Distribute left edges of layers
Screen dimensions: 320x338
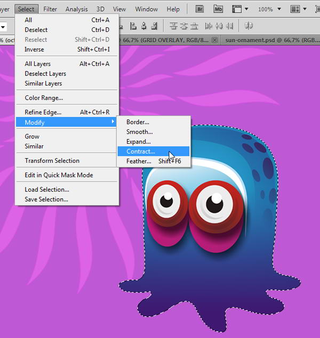(x=209, y=26)
